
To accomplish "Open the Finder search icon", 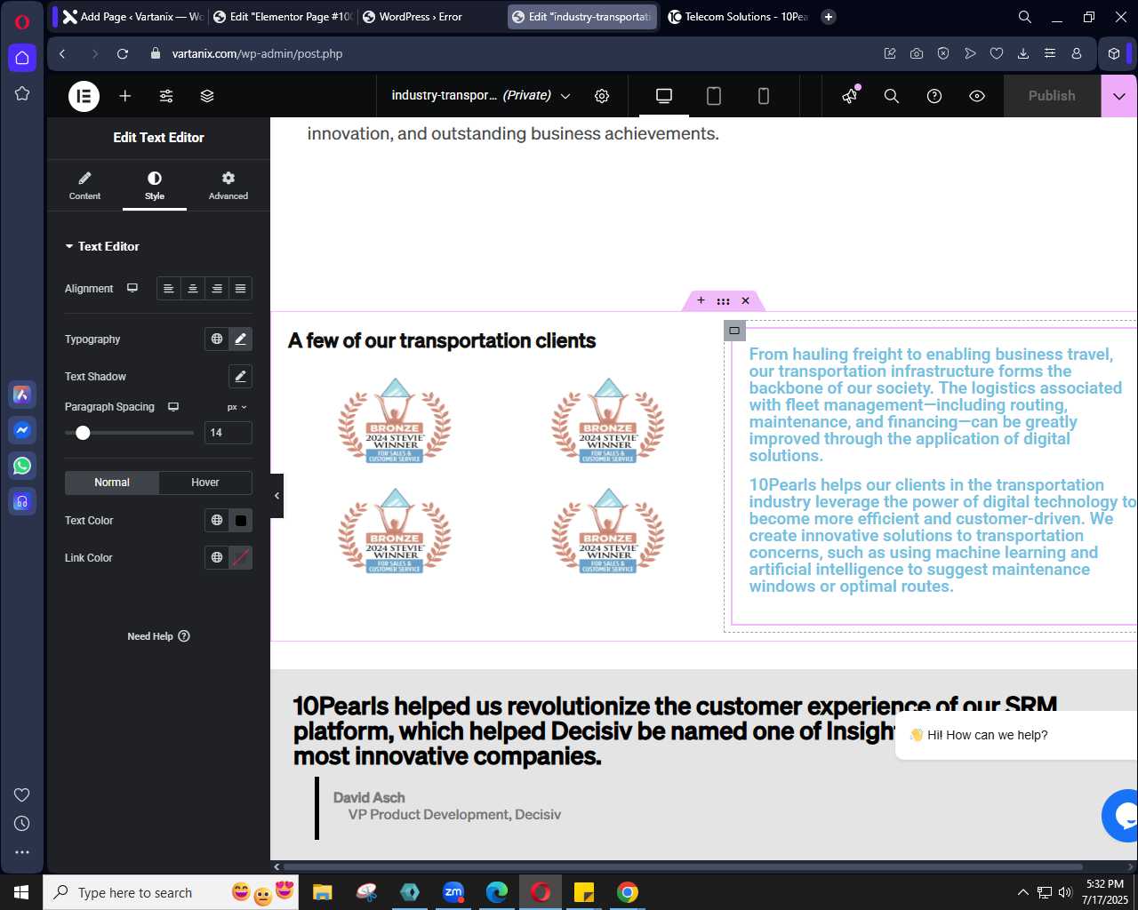I will click(892, 96).
